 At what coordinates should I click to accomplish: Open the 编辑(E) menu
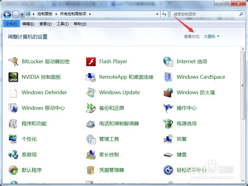pyautogui.click(x=28, y=24)
